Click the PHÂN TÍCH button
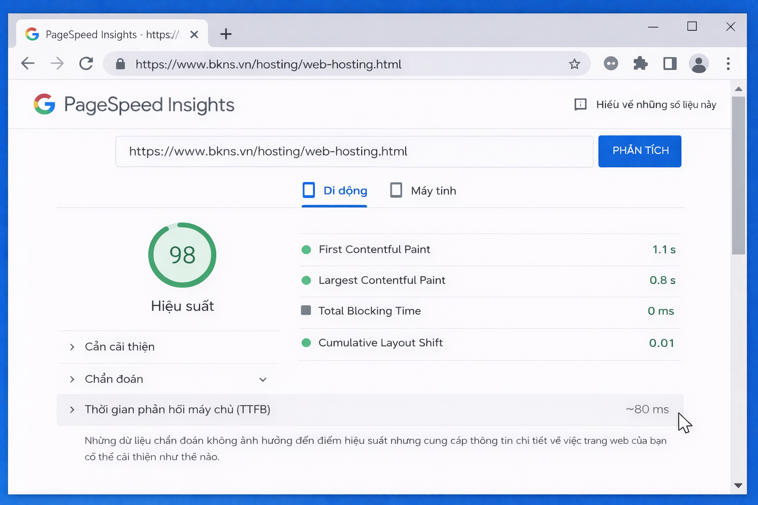758x505 pixels. pos(640,151)
